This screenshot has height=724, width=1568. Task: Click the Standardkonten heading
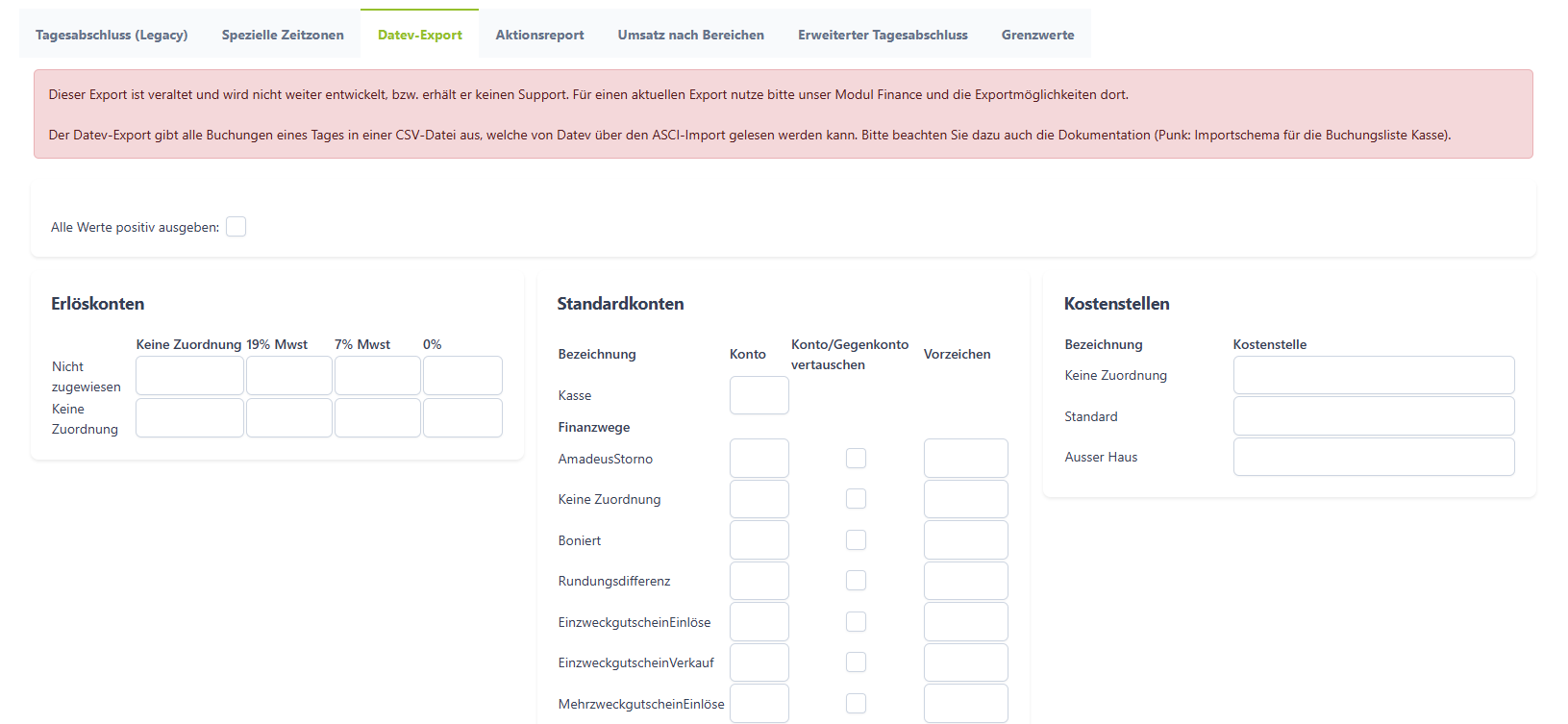point(620,304)
